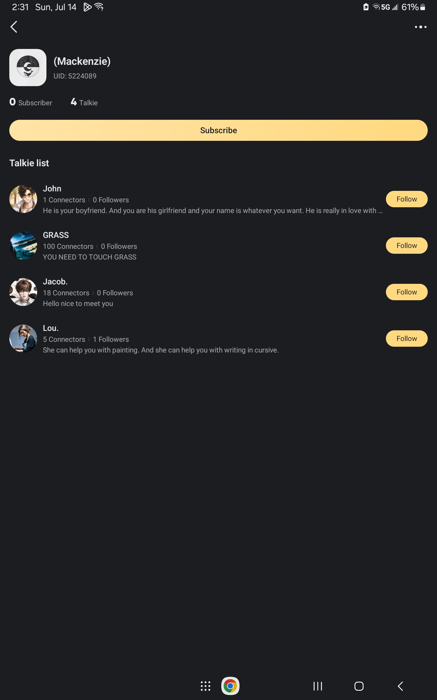Follow the Jacob talkie
Screen dimensions: 437x700
(x=407, y=292)
